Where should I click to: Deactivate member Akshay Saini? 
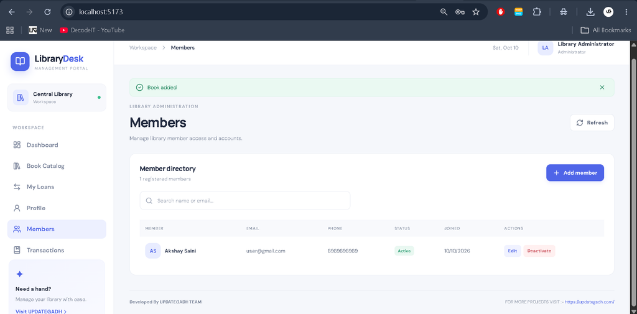539,251
